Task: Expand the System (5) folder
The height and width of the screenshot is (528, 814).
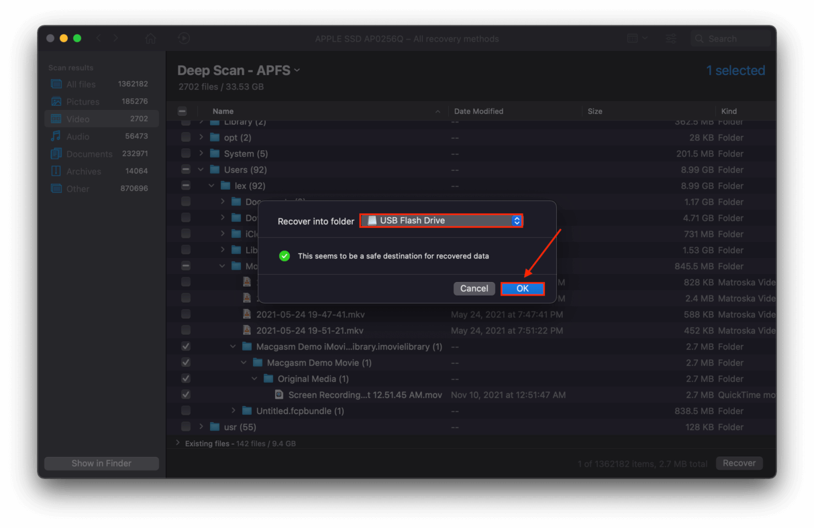Action: click(201, 153)
